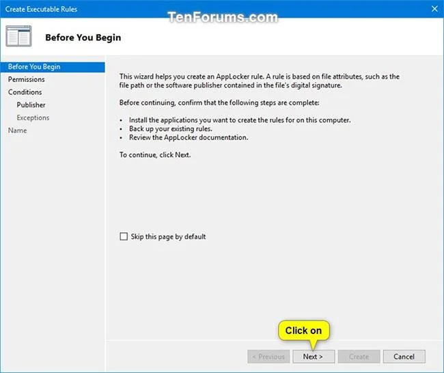
Task: Click 'This wizard helps you create' paragraph
Action: coord(260,81)
